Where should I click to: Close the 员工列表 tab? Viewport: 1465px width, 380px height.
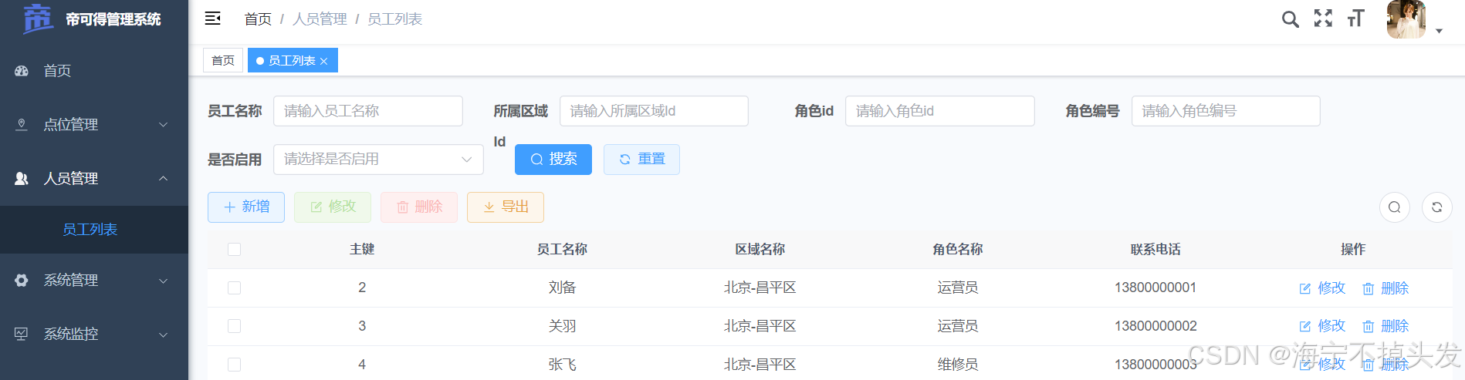(x=324, y=61)
